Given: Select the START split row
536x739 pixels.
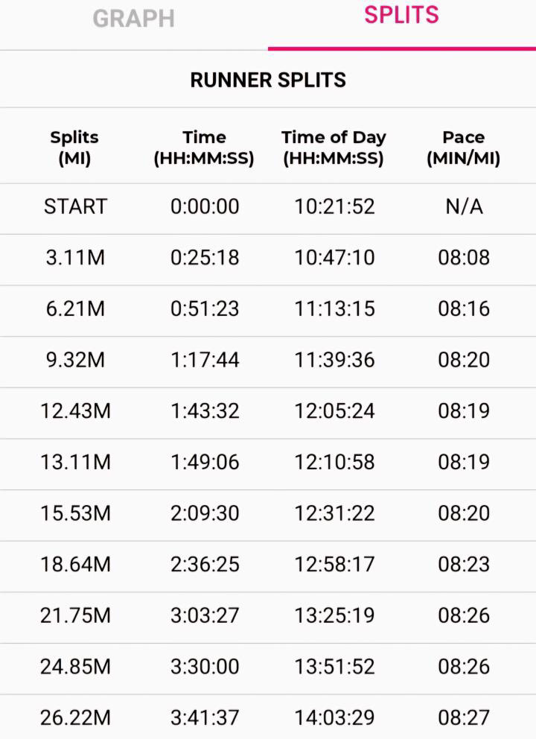Looking at the screenshot, I should (268, 207).
